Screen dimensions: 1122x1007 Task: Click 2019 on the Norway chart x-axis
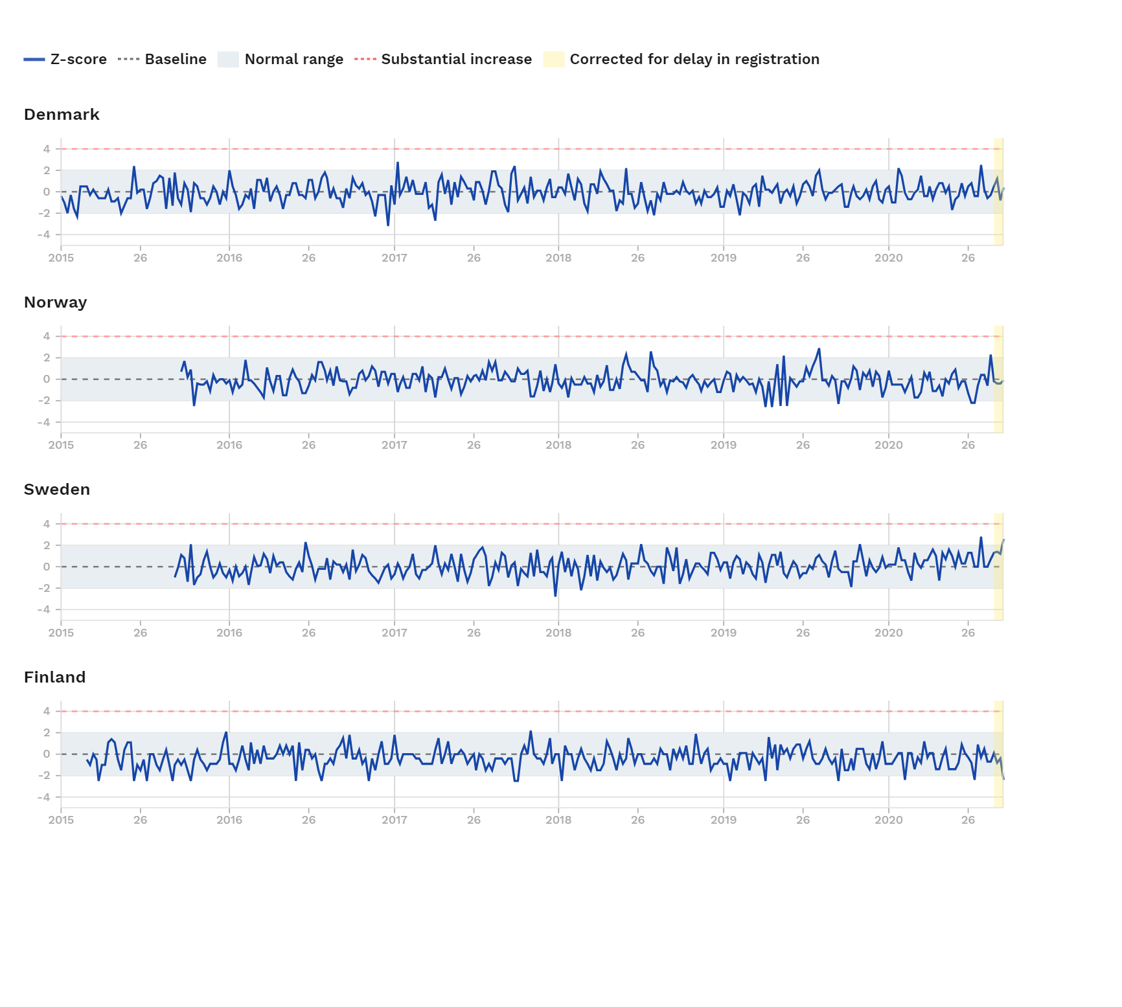tap(723, 445)
